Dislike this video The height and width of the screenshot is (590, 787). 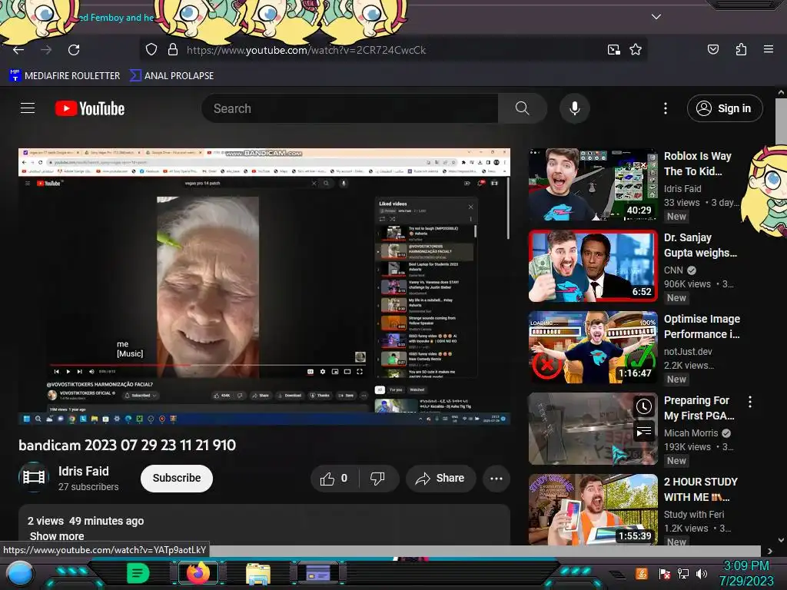(x=378, y=479)
